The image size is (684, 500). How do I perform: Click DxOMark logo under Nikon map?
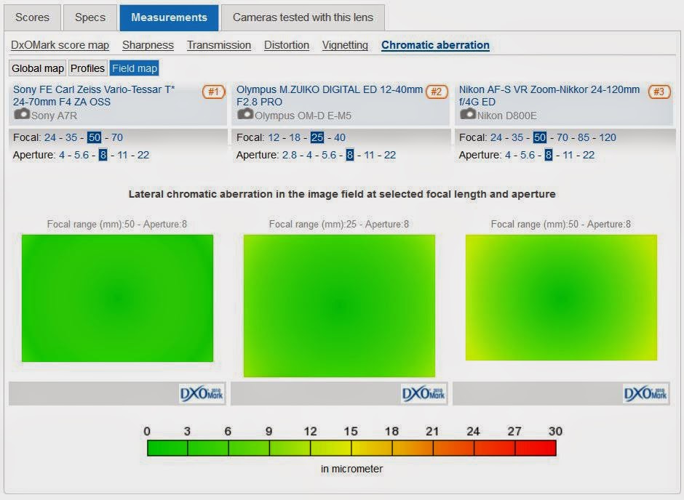[645, 394]
